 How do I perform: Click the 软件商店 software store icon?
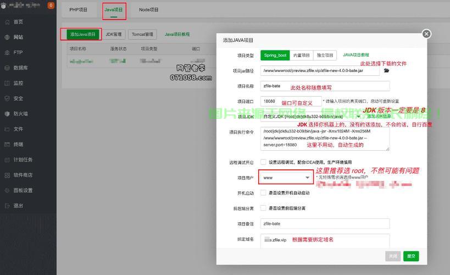[x=7, y=175]
